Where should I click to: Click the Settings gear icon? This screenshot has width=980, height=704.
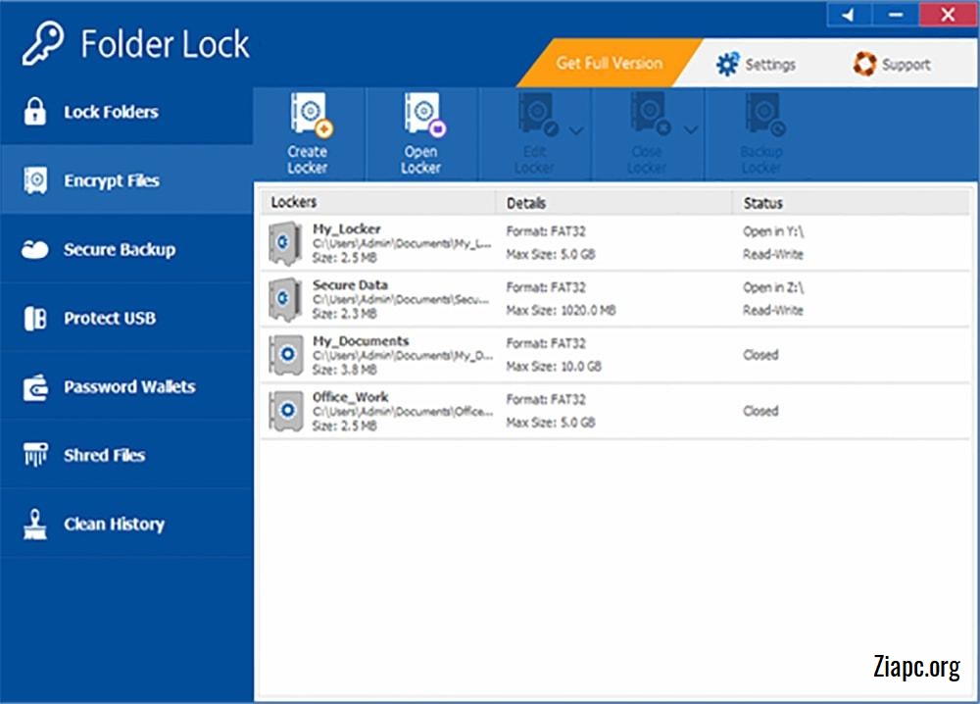727,65
